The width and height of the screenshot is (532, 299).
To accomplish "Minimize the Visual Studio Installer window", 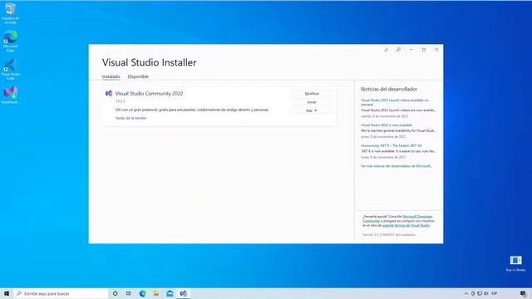I will (411, 50).
